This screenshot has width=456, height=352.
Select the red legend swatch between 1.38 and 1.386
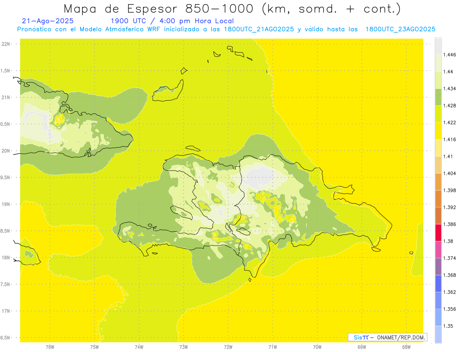438,232
